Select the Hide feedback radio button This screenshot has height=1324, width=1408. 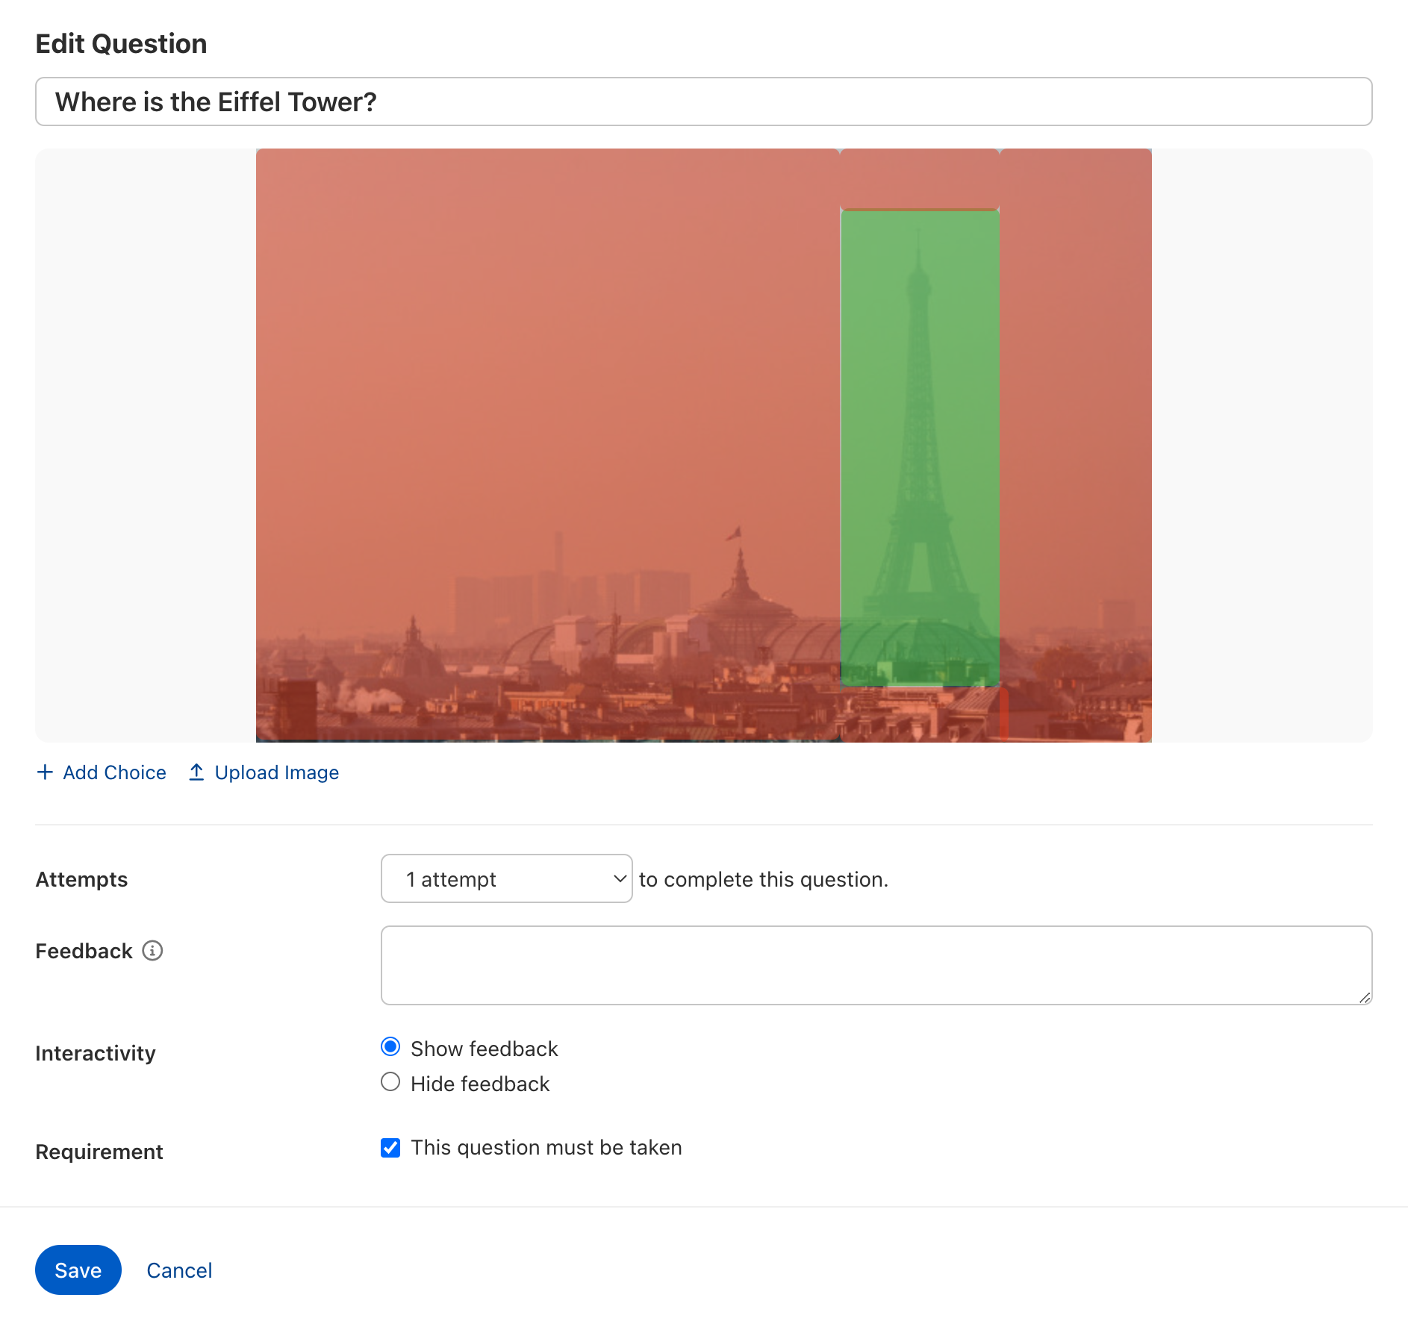390,1082
